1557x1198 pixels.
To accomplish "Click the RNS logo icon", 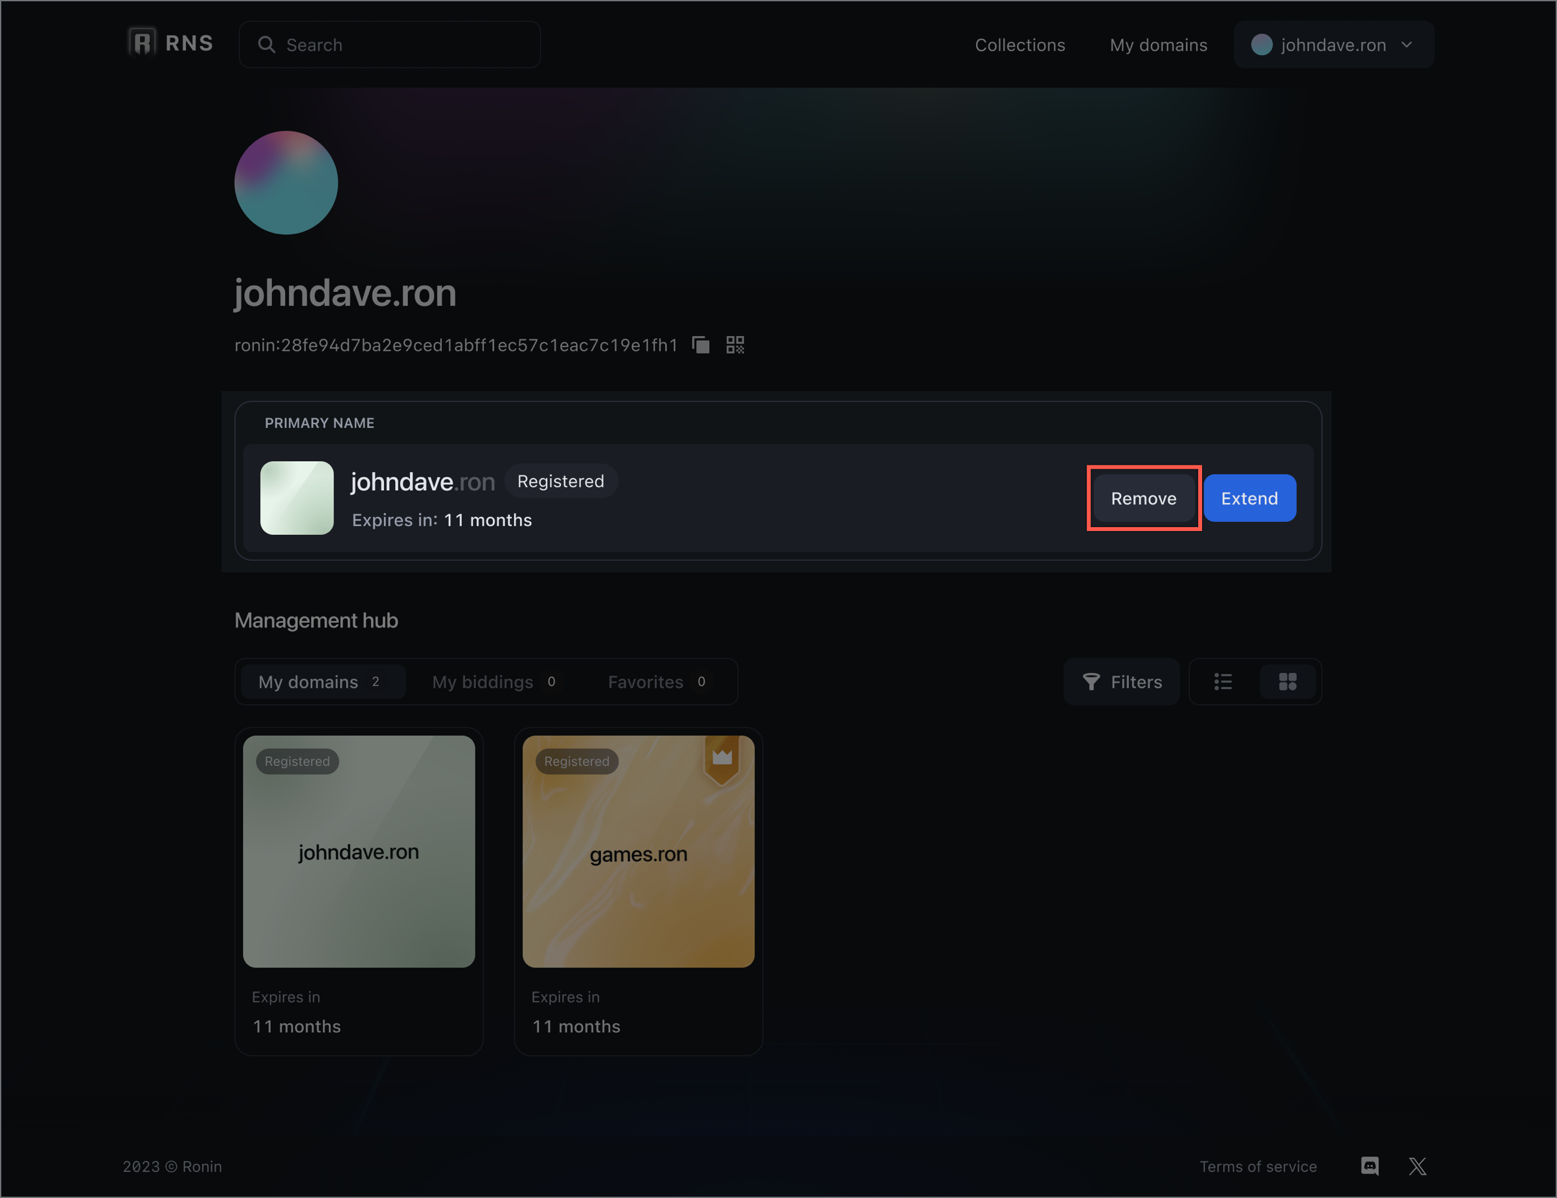I will pos(142,43).
